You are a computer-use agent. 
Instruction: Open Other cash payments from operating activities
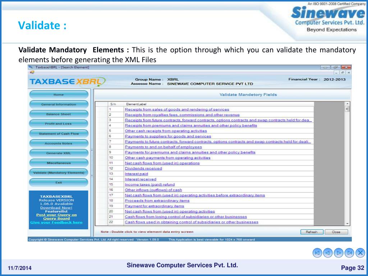(x=167, y=158)
